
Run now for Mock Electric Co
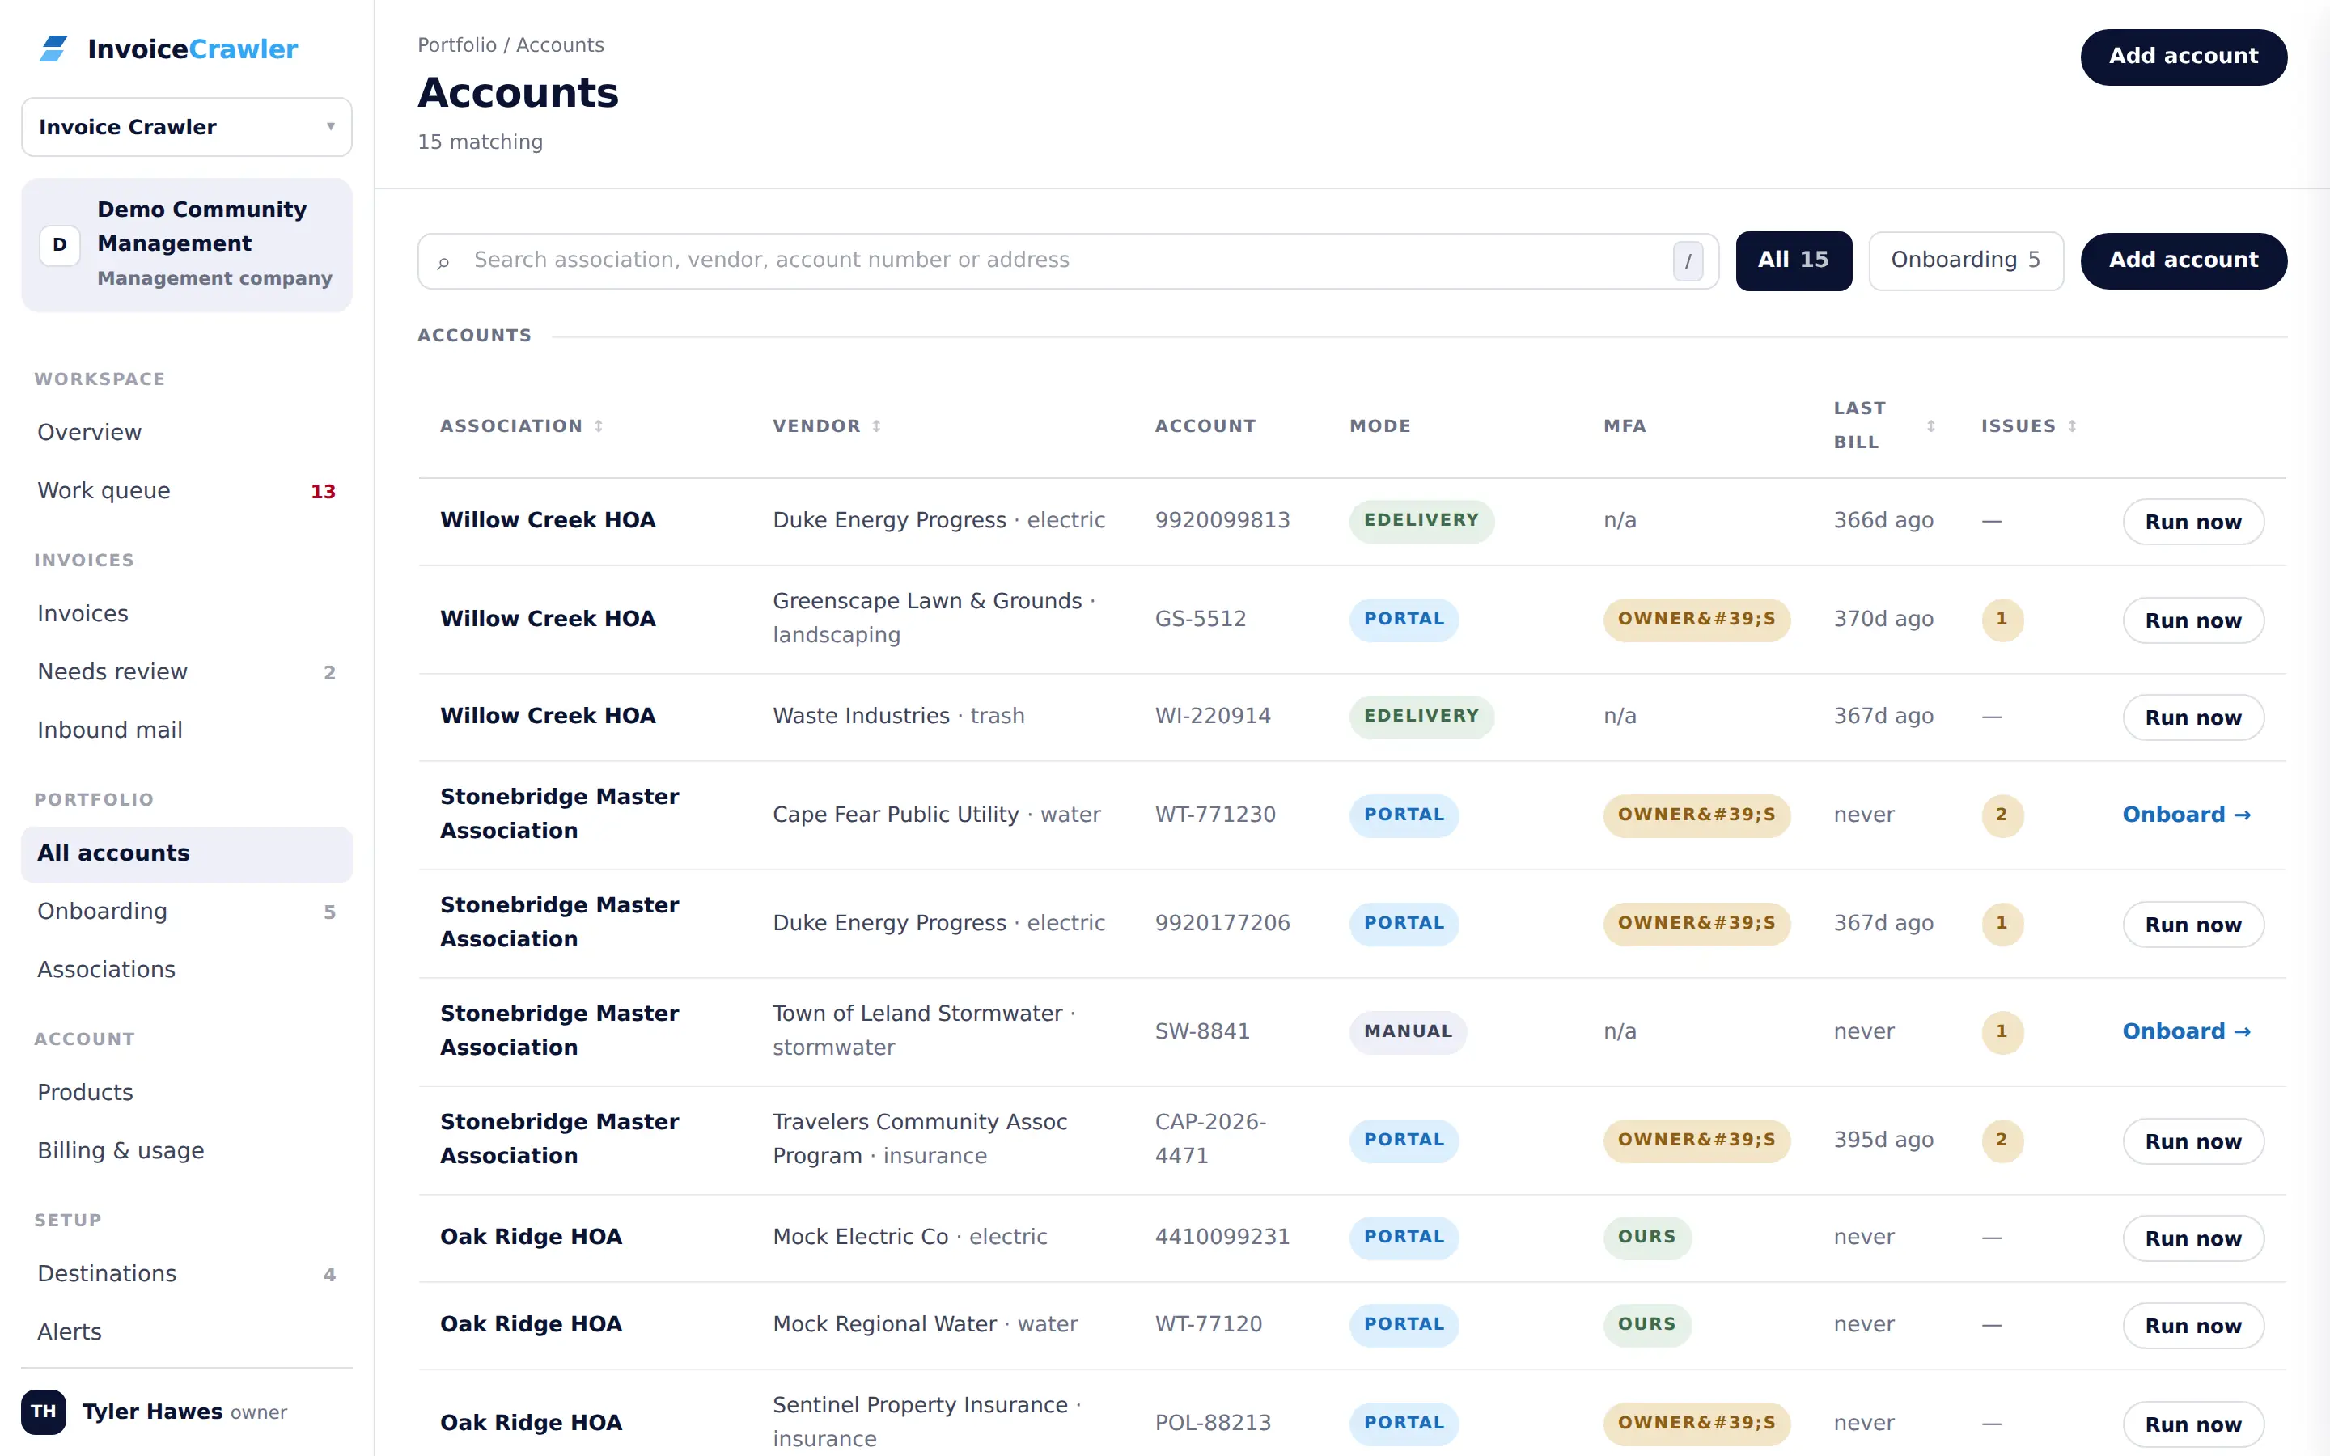point(2192,1238)
